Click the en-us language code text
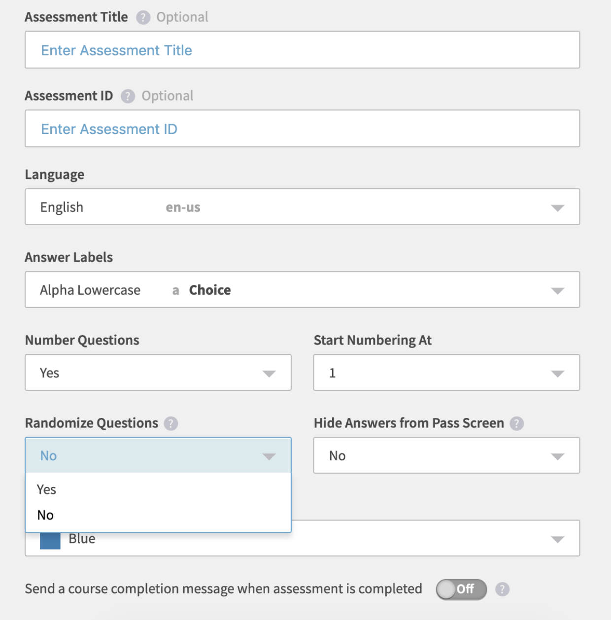611x620 pixels. 183,207
